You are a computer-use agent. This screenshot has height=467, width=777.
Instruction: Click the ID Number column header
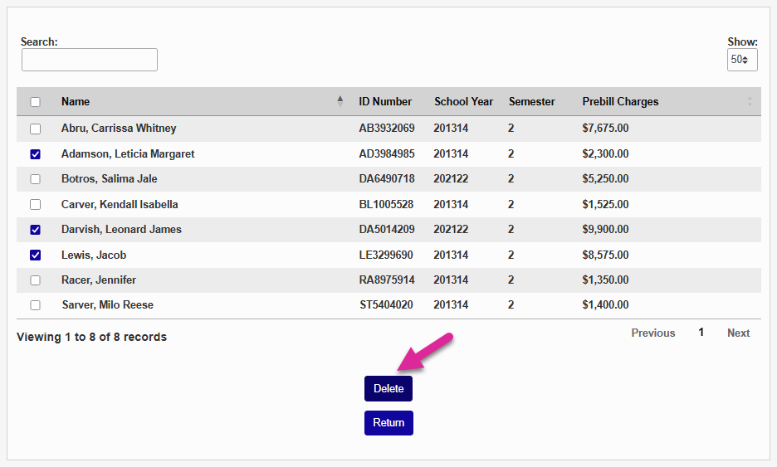pos(385,101)
